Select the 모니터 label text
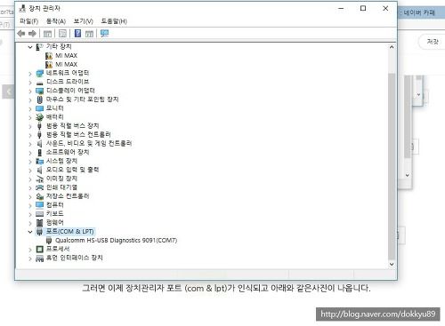The height and width of the screenshot is (326, 445). (x=55, y=108)
